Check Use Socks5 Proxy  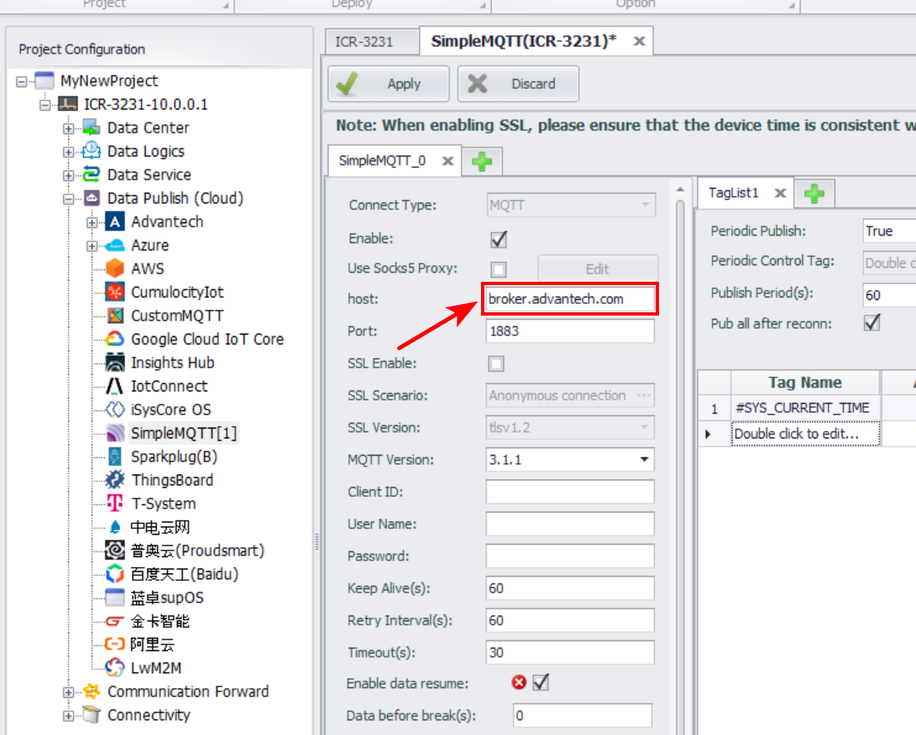point(498,269)
